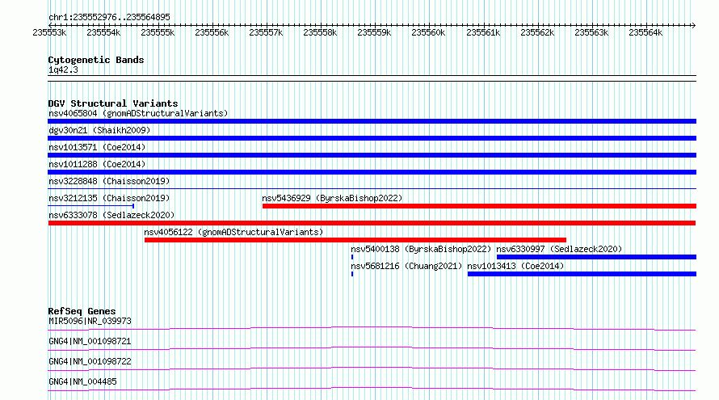Select the blue bar below dgv30n21
The height and width of the screenshot is (400, 719).
[372, 138]
